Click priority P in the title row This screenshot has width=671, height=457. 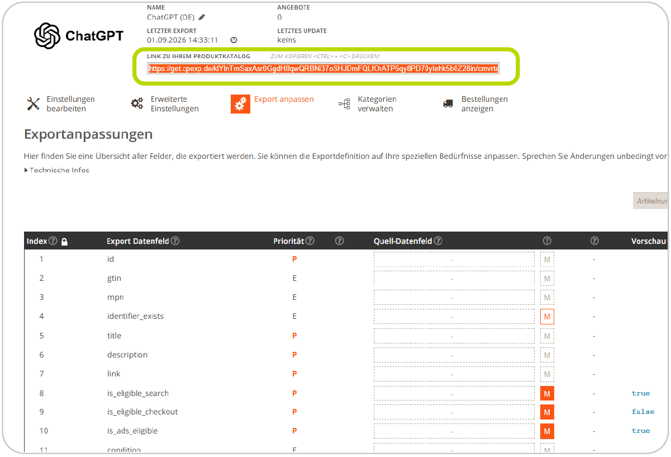(x=294, y=336)
